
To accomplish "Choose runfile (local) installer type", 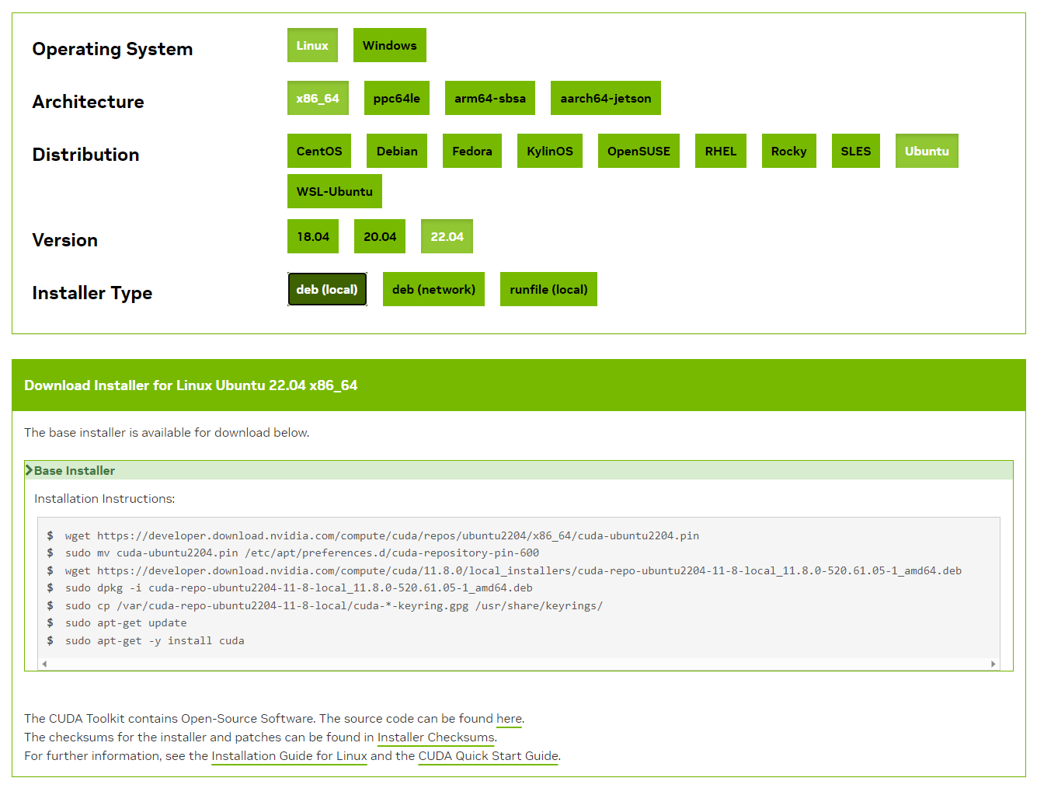I will (x=548, y=289).
